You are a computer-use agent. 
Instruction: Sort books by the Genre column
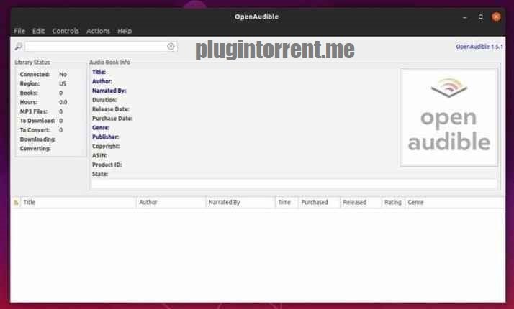455,203
